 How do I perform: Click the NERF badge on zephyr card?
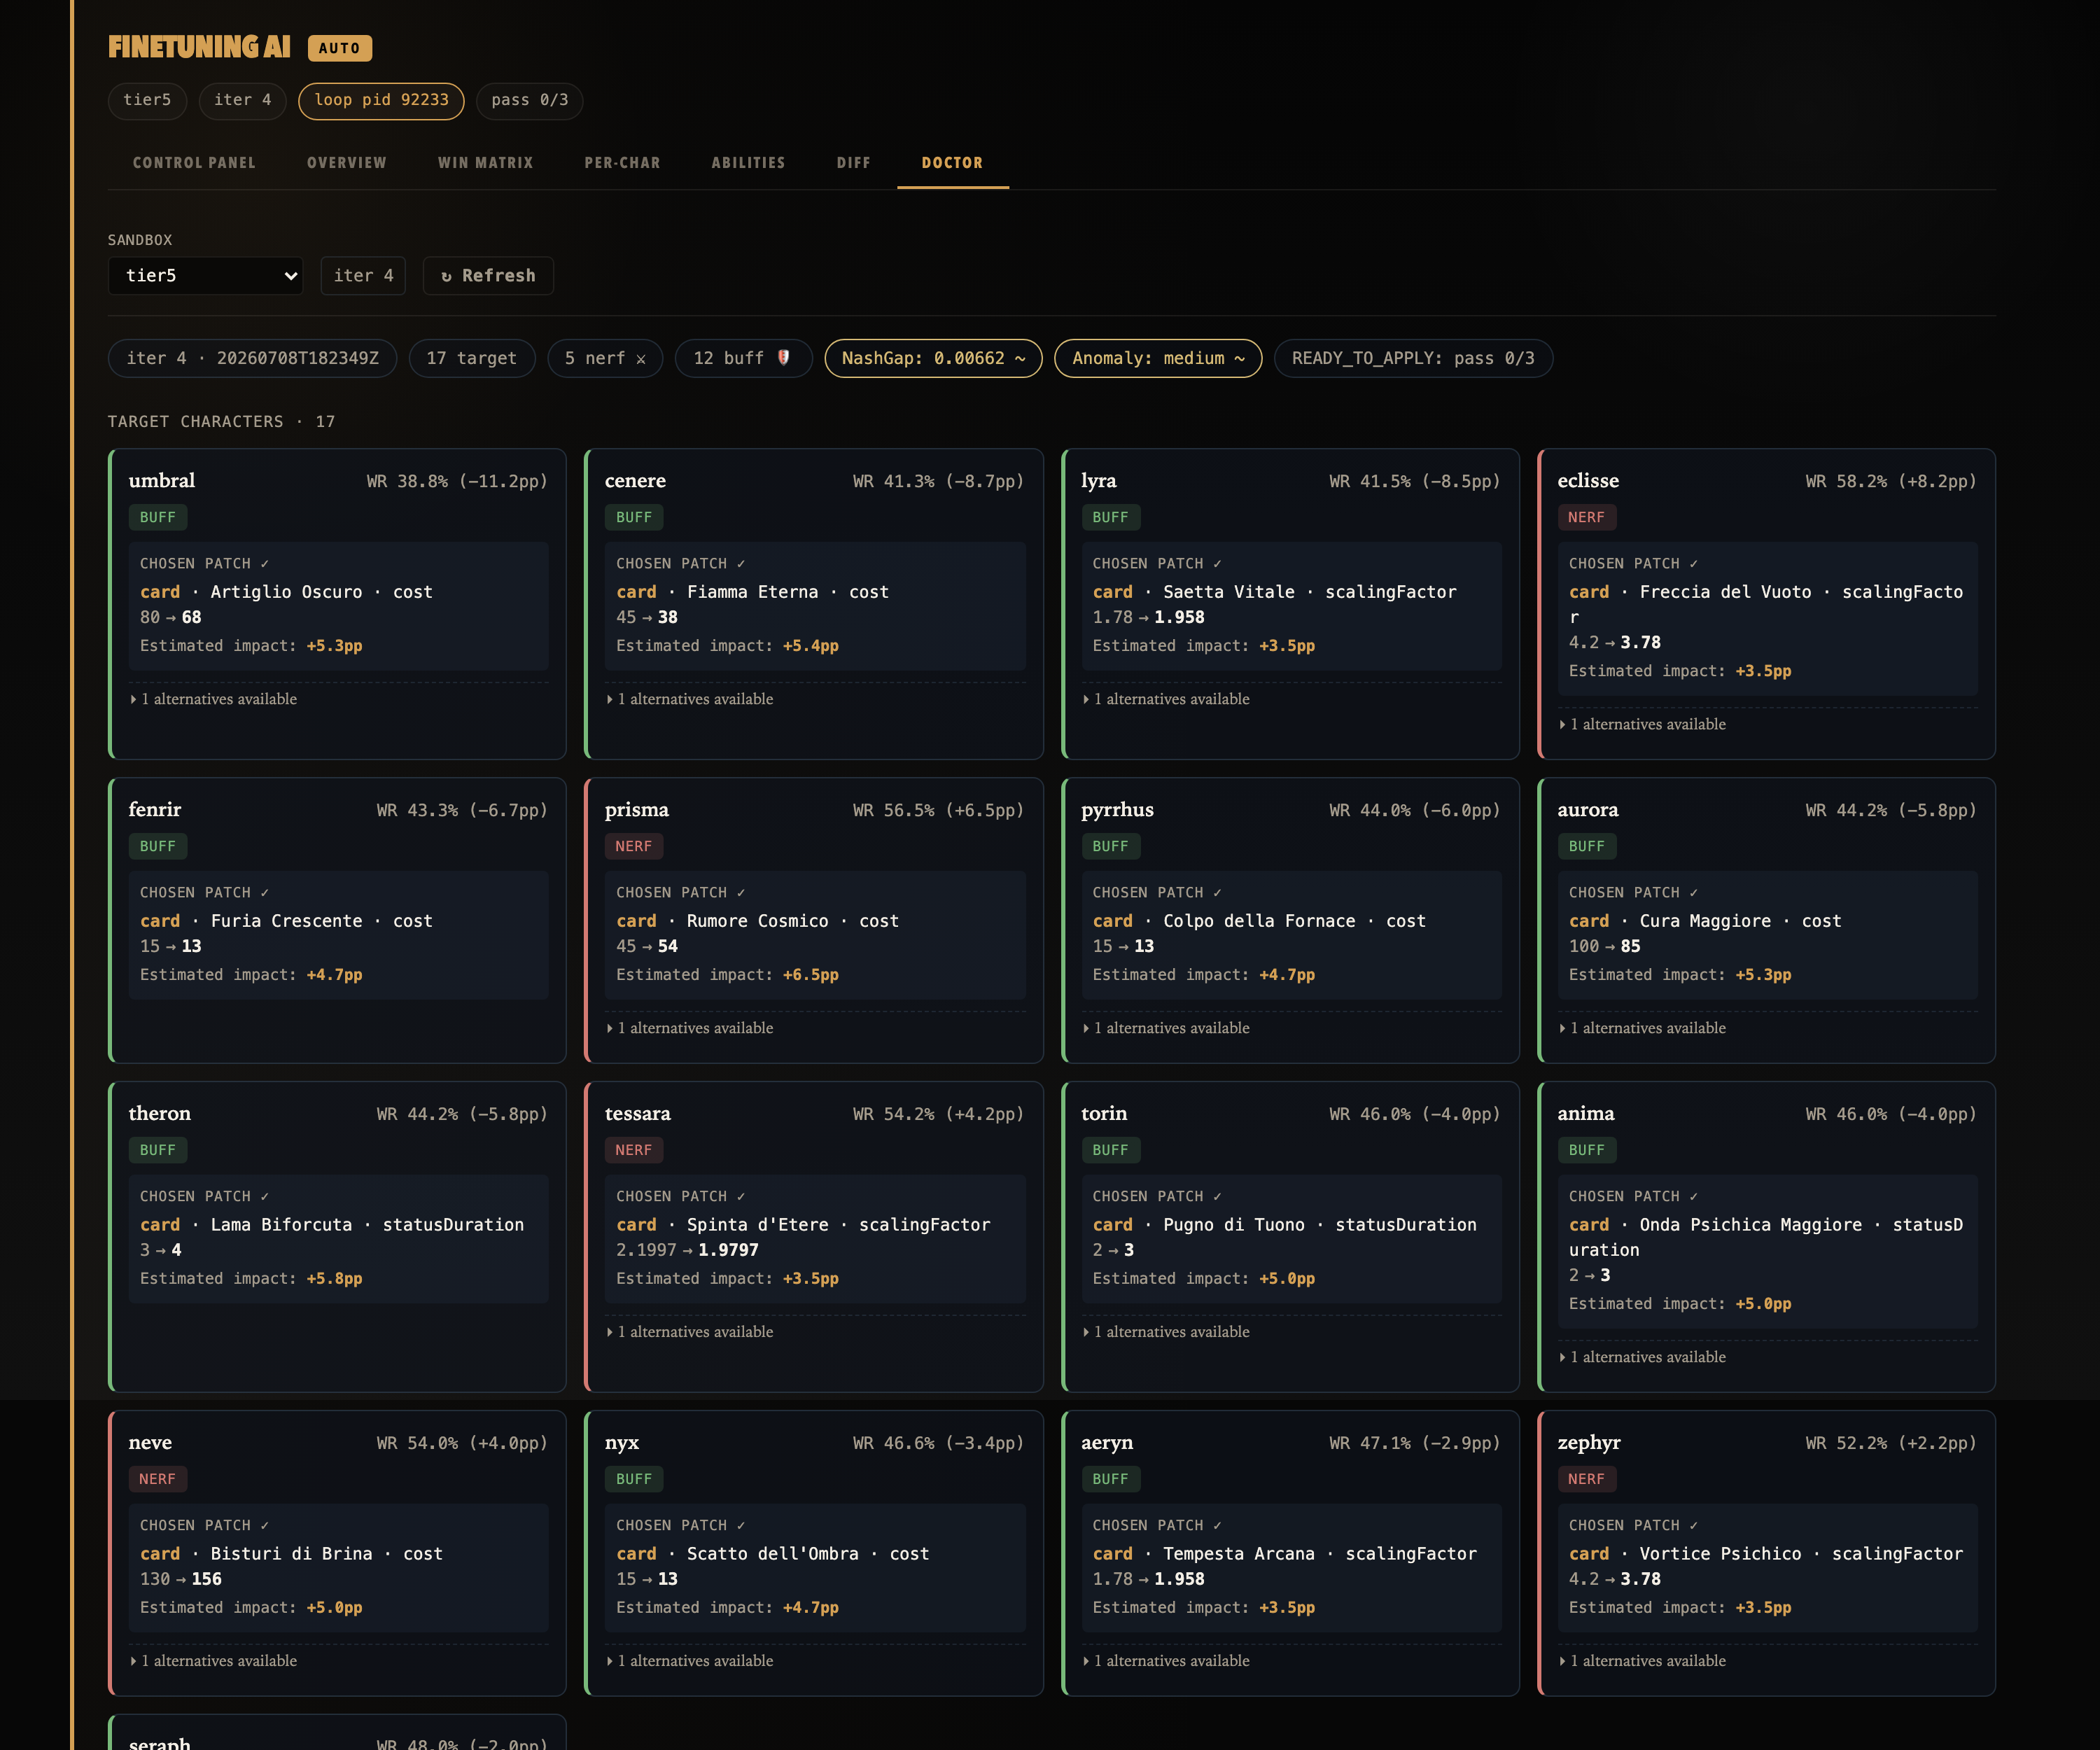click(x=1587, y=1479)
